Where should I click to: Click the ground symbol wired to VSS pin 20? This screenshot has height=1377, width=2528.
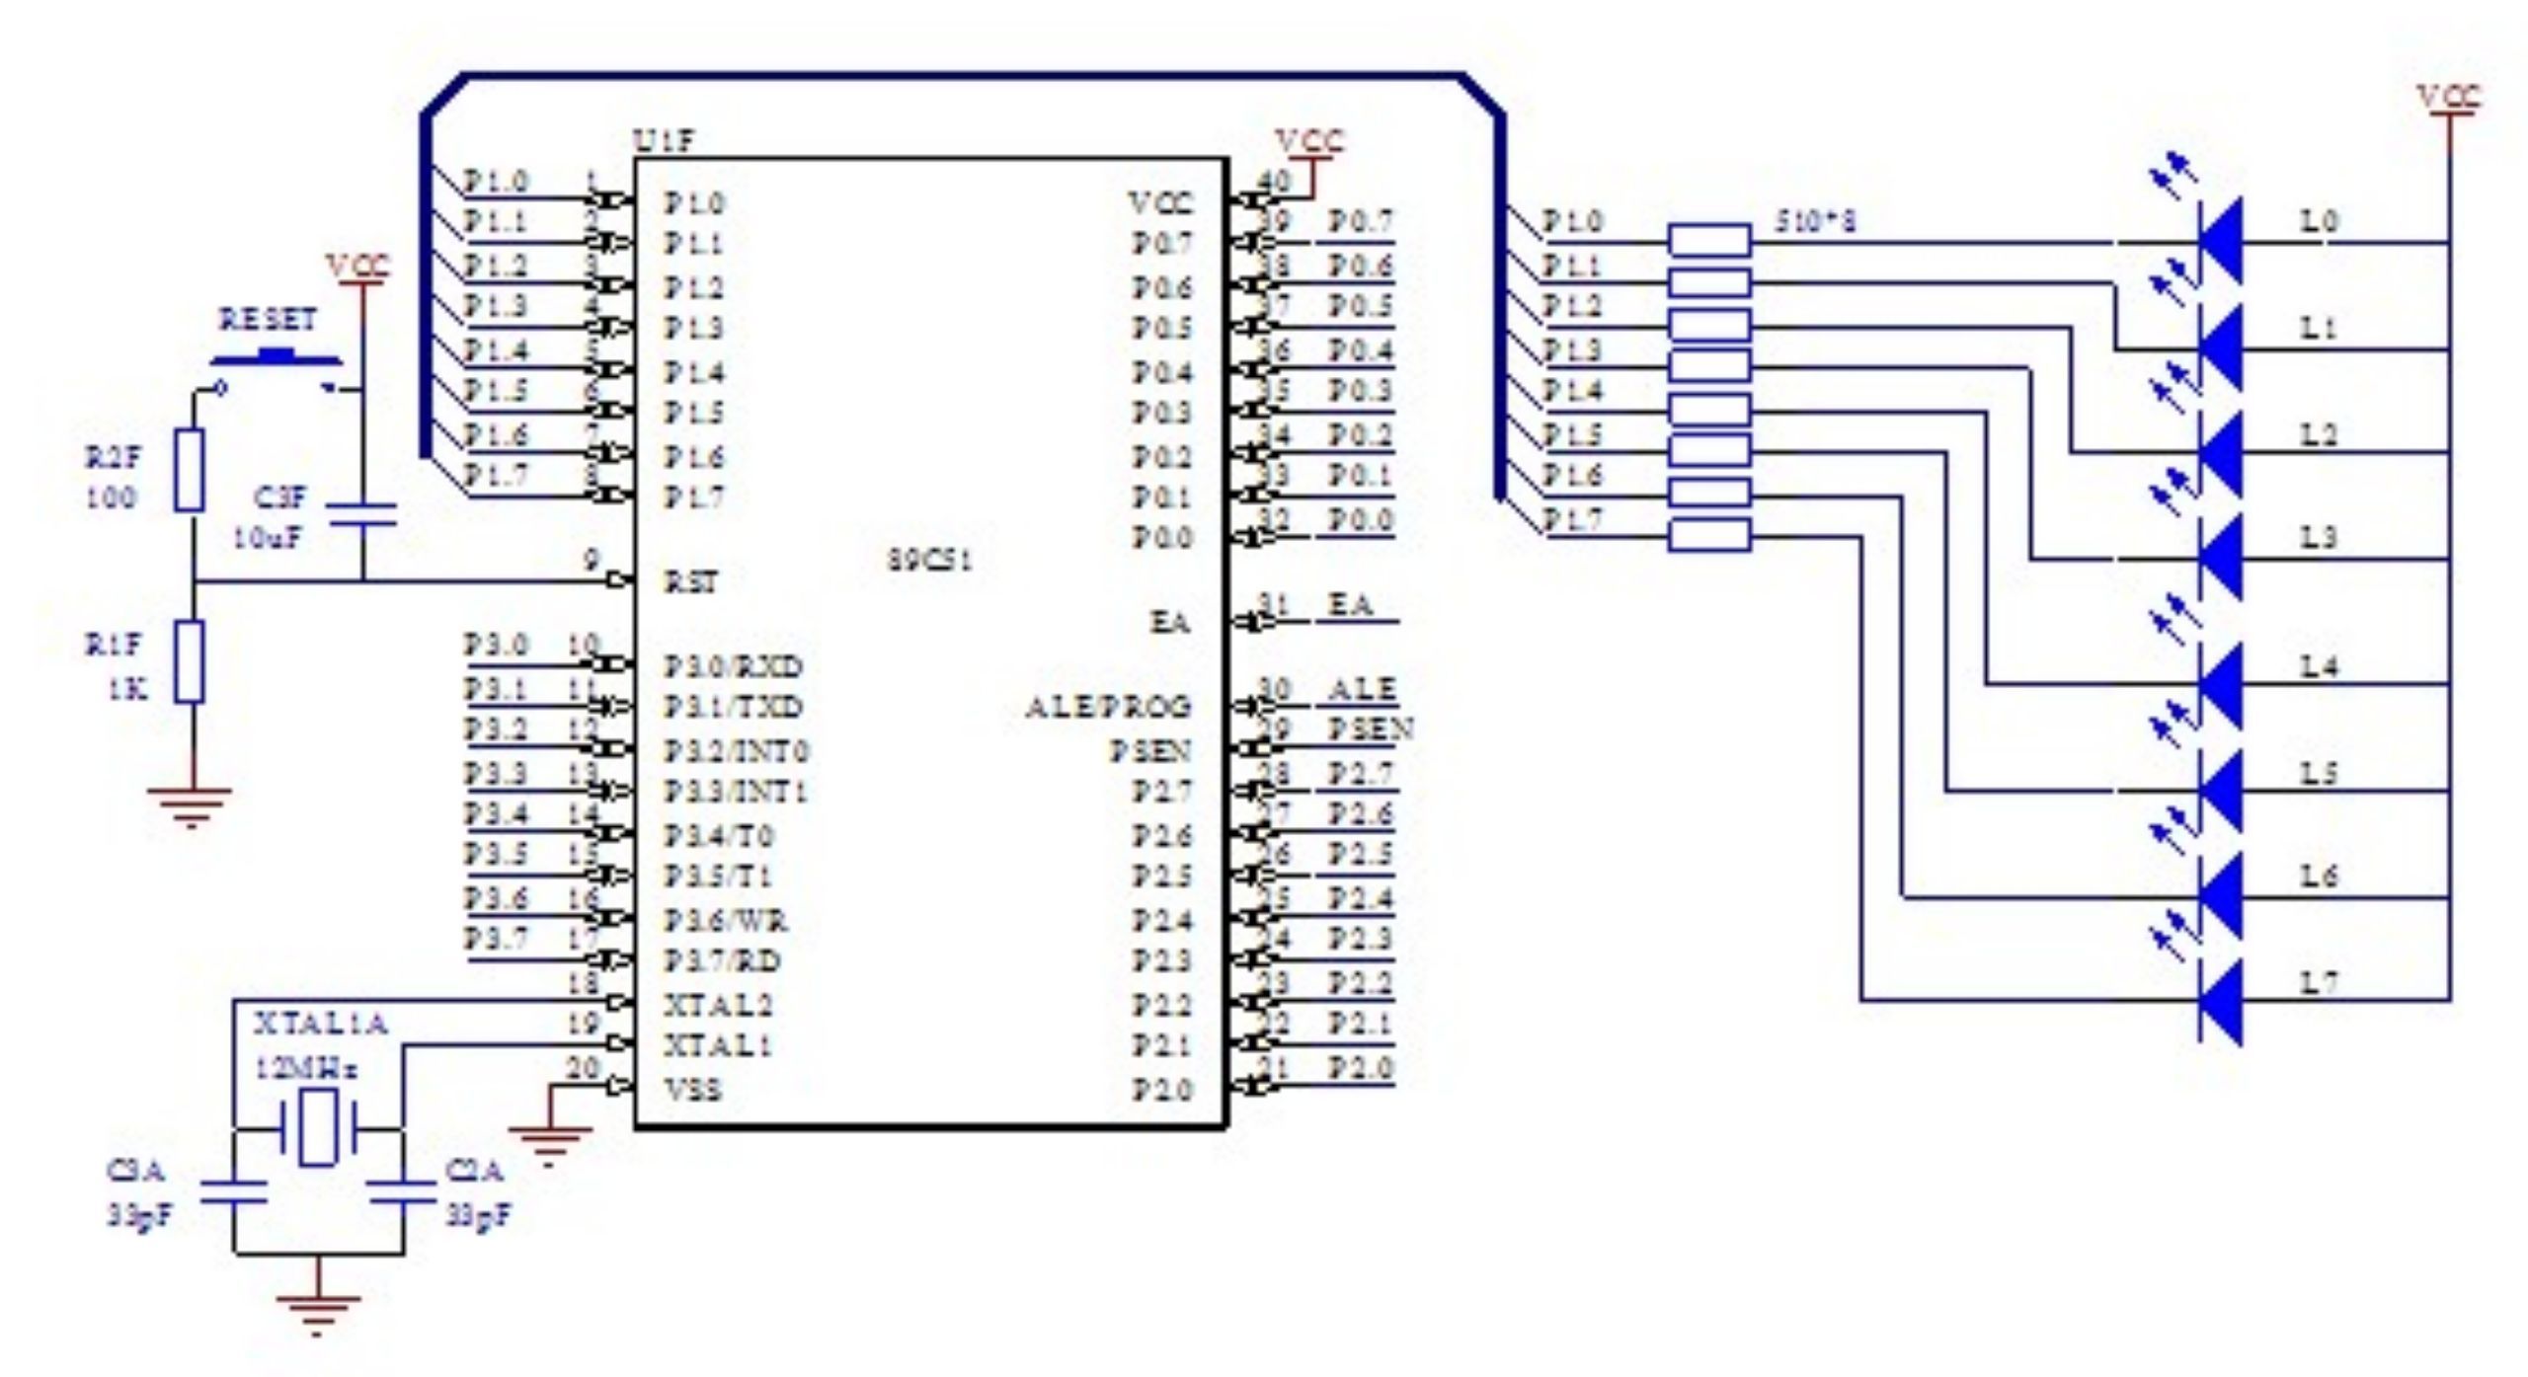click(550, 1147)
